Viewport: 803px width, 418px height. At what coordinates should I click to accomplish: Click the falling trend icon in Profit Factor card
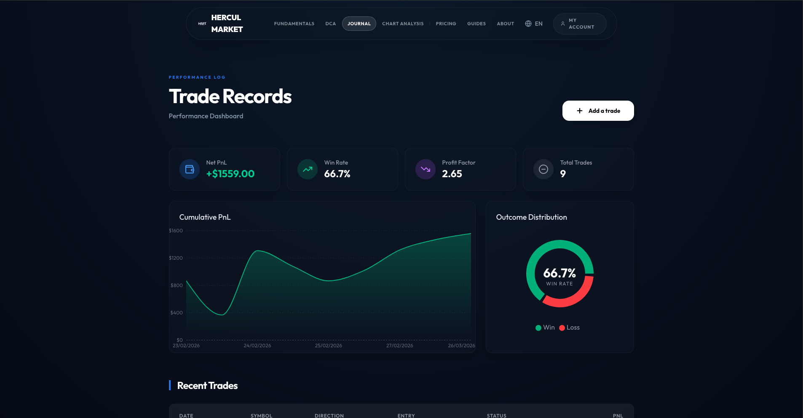point(426,169)
